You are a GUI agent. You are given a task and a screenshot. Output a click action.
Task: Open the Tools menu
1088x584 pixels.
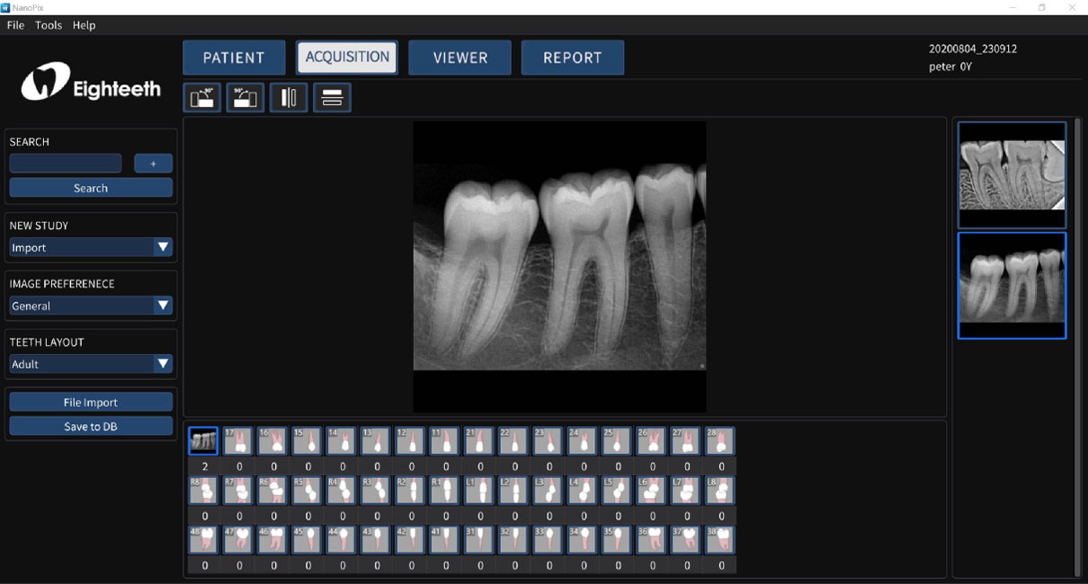pyautogui.click(x=48, y=25)
